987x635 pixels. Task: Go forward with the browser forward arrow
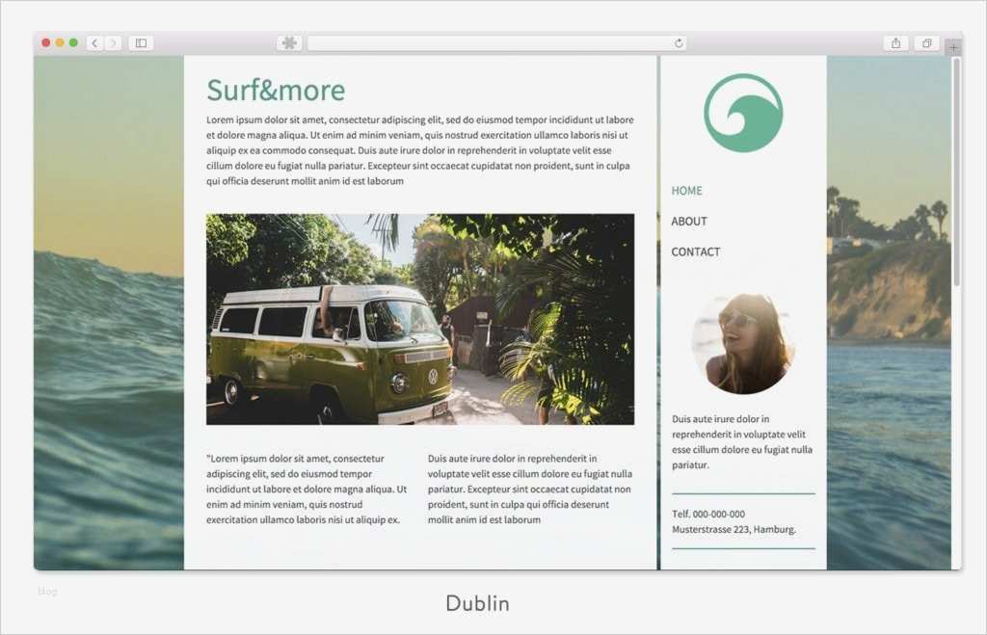(113, 42)
